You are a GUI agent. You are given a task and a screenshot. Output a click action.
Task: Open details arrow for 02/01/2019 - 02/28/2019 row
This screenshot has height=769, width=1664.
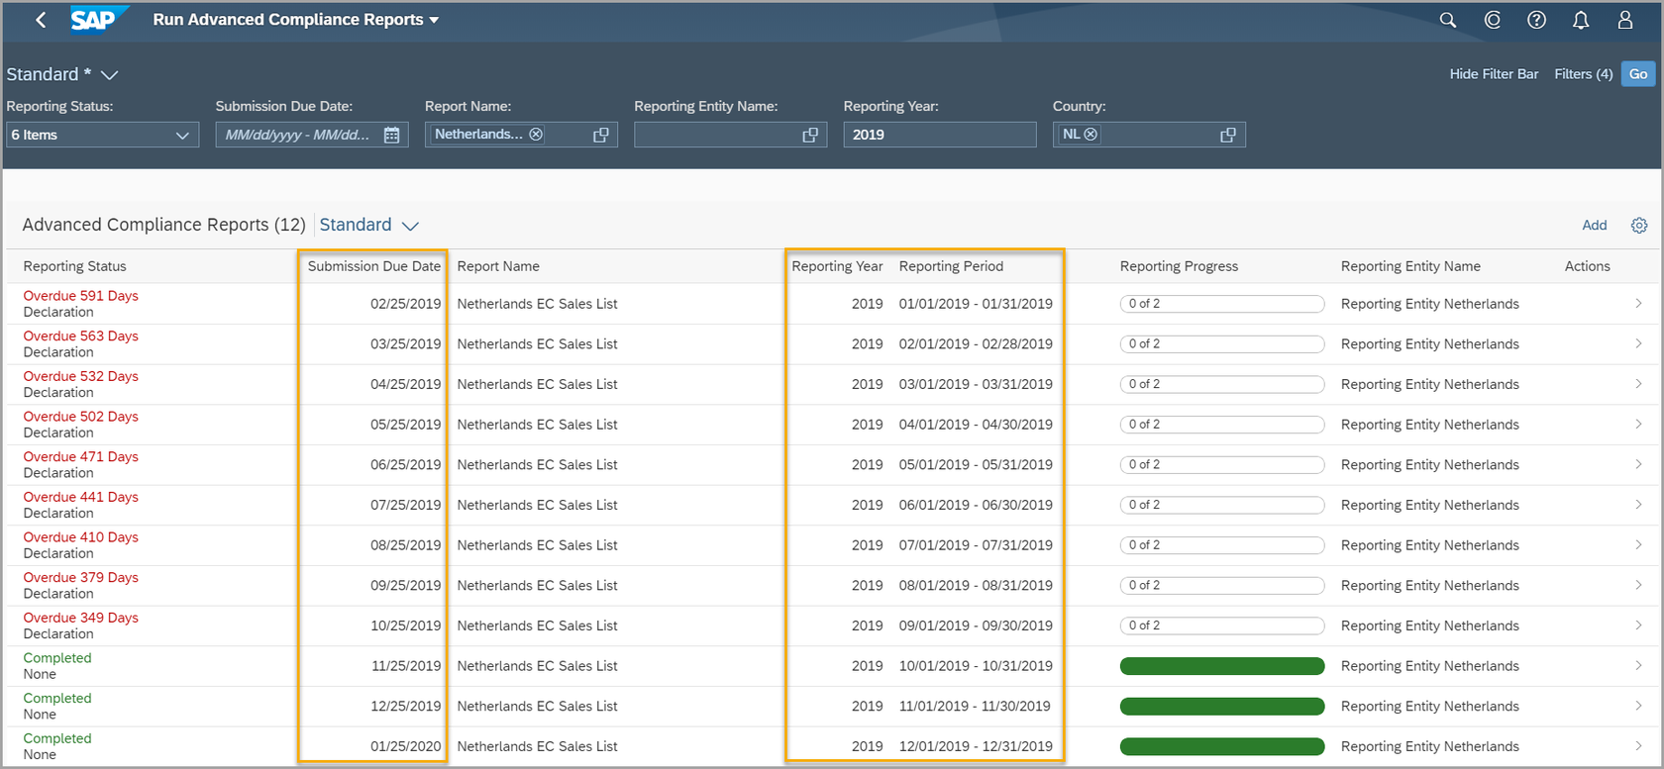(1638, 343)
